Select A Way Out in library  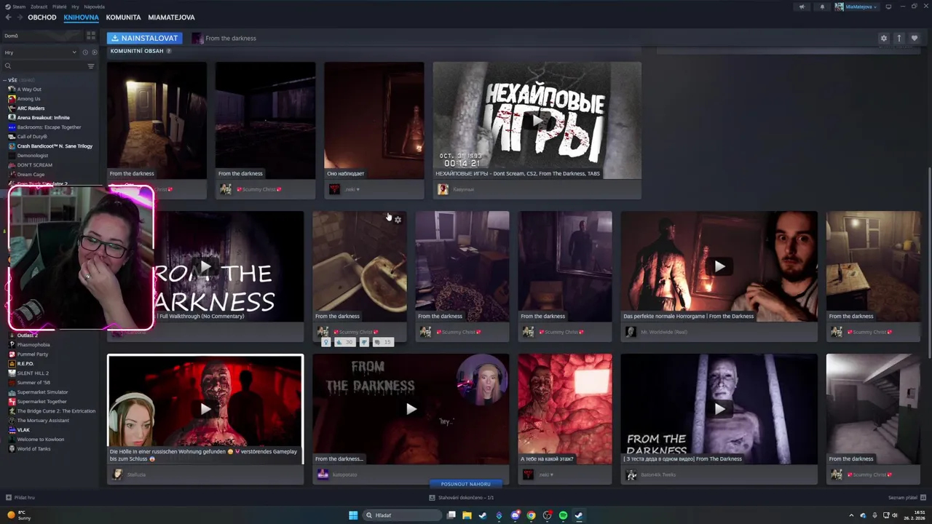29,90
